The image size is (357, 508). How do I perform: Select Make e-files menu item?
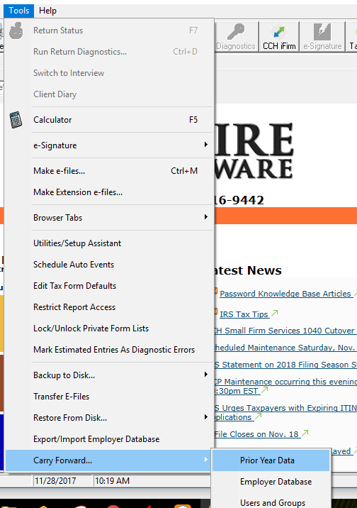coord(108,171)
